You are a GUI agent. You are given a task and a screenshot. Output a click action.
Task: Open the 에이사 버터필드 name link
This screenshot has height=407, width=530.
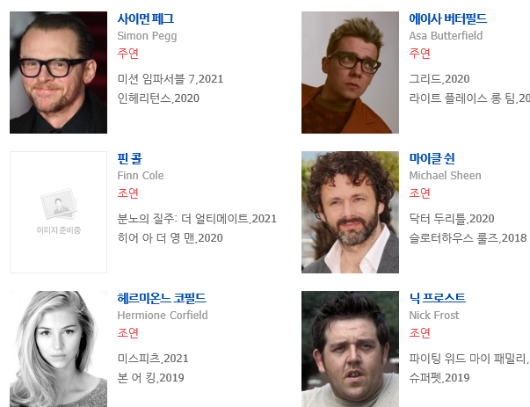pos(448,18)
